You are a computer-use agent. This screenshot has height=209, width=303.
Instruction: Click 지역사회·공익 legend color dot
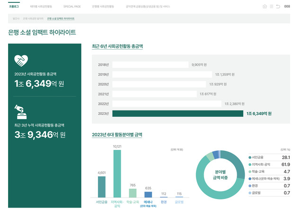[250, 165]
